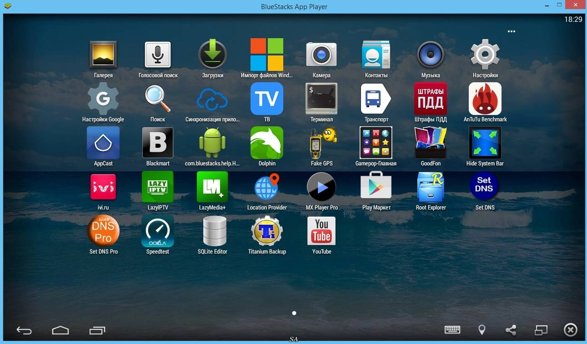Open the Терминал terminal app
Viewport: 587px width, 344px height.
(x=321, y=99)
